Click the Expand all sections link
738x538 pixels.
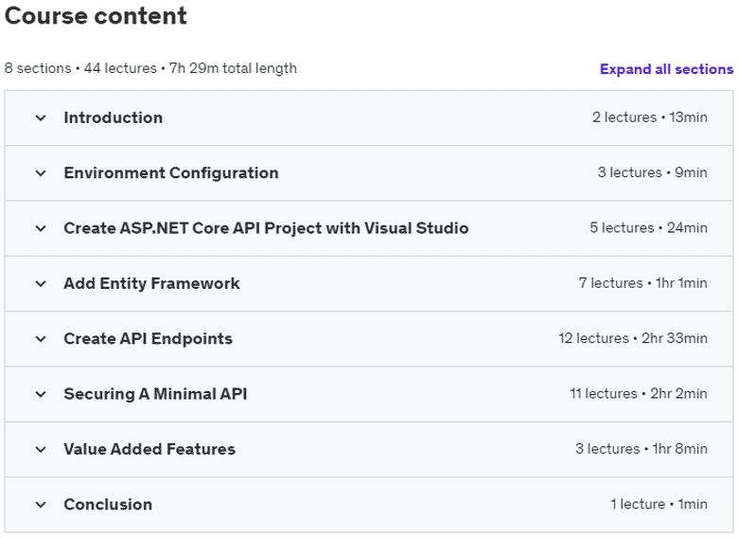click(x=666, y=69)
